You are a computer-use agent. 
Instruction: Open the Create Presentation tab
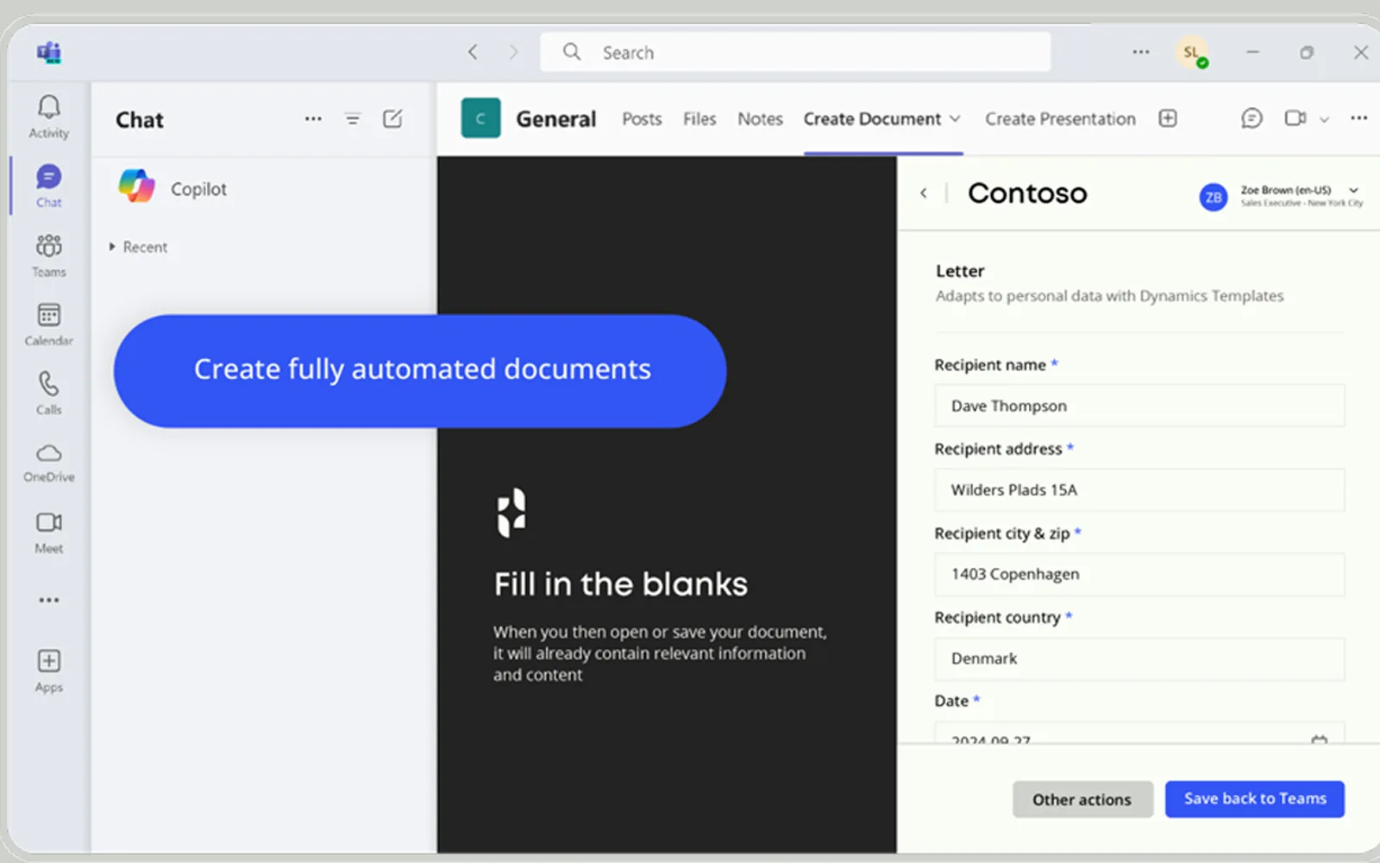click(1060, 119)
